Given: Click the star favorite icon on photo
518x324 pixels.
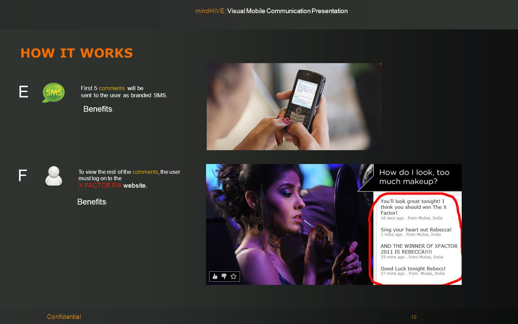Looking at the screenshot, I should pos(233,276).
